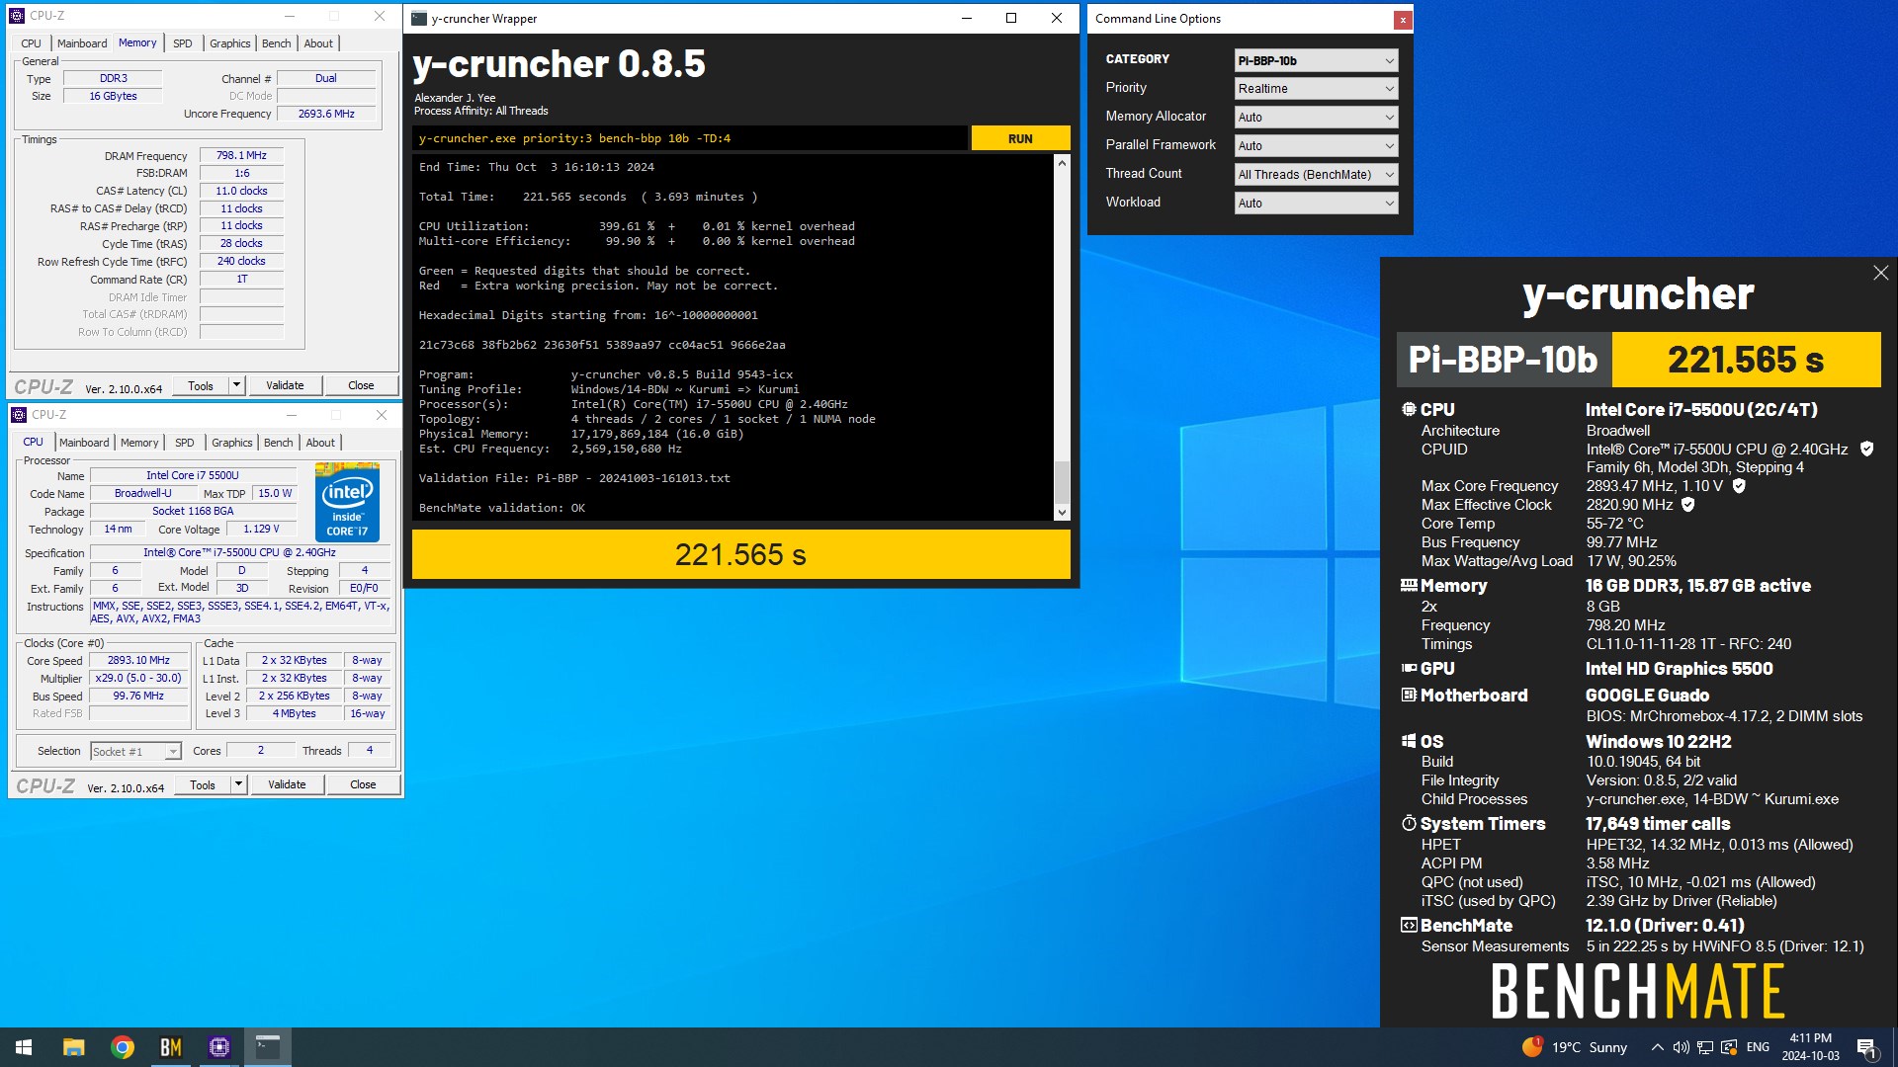This screenshot has height=1067, width=1898.
Task: Click the DRAM Frequency 798.1 MHz field
Action: click(x=241, y=155)
